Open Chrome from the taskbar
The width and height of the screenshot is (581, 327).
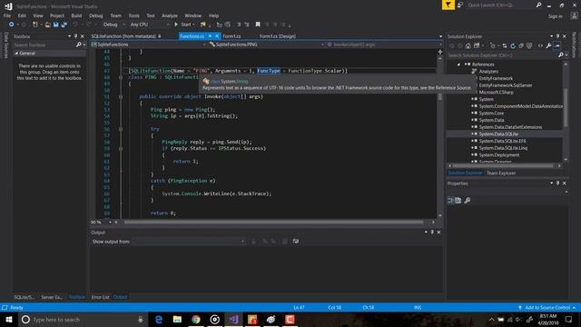tap(196, 320)
